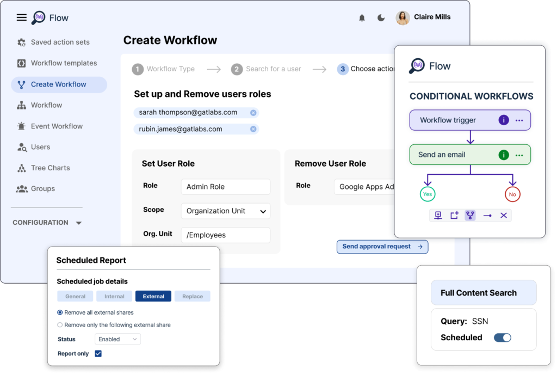Open the Status dropdown set to Enabled
Screen dimensions: 557x374
click(x=117, y=339)
